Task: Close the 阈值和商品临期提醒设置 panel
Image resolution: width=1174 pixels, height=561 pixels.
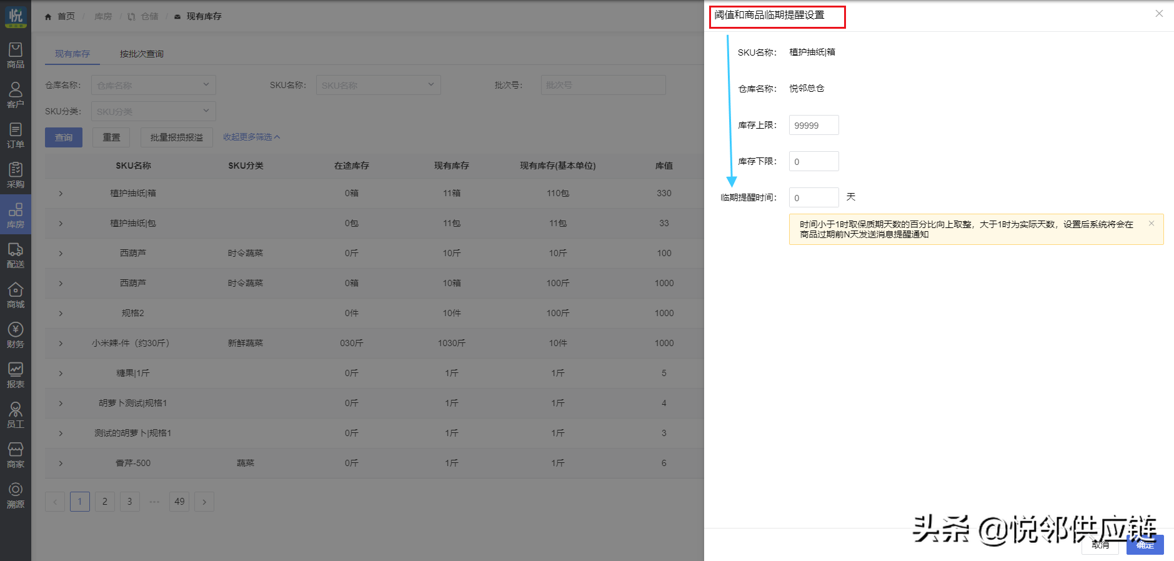Action: (x=1159, y=14)
